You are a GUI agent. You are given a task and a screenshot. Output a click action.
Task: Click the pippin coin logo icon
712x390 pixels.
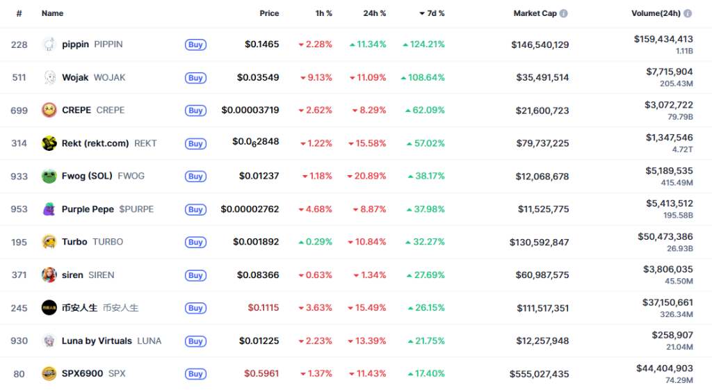[x=49, y=44]
